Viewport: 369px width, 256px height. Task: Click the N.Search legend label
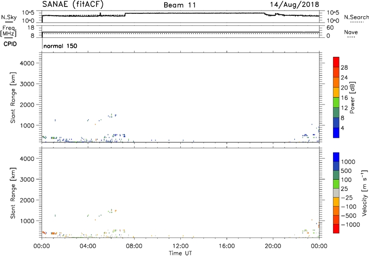tap(356, 17)
